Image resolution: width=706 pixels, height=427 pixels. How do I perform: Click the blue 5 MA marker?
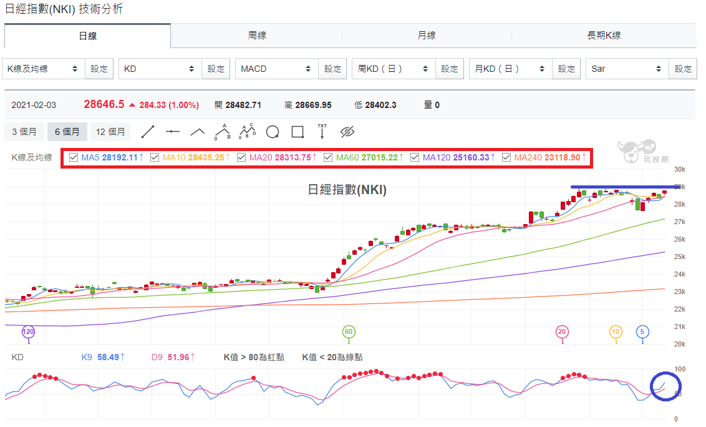642,332
